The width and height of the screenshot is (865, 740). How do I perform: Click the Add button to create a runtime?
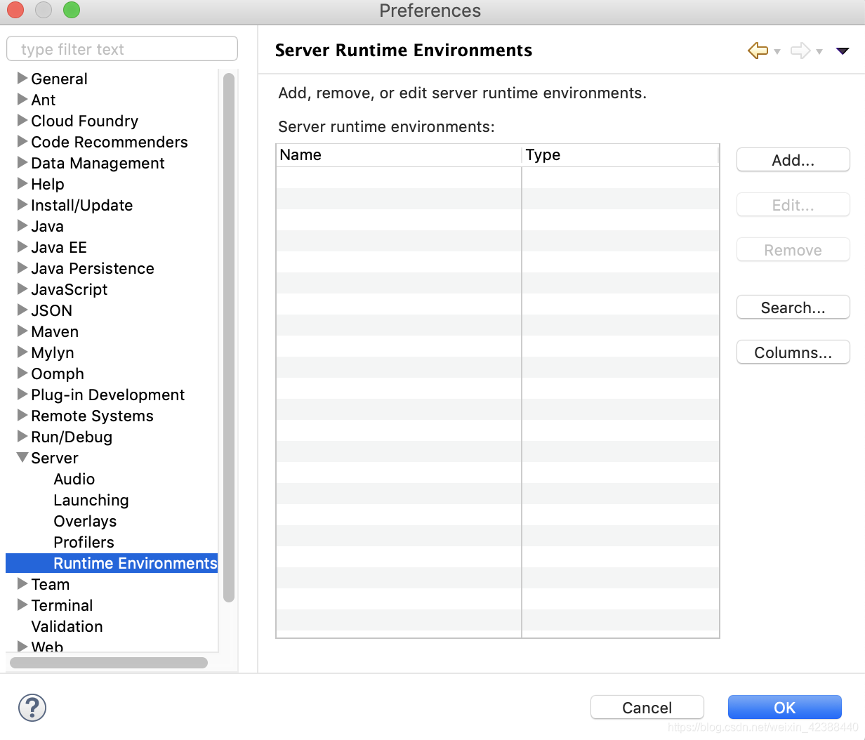[x=793, y=159]
